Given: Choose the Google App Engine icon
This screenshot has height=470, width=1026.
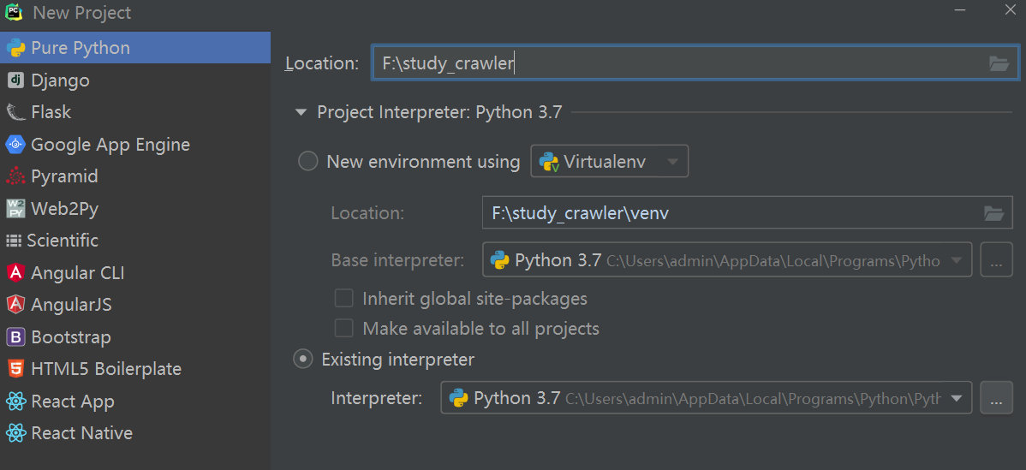Looking at the screenshot, I should point(15,145).
